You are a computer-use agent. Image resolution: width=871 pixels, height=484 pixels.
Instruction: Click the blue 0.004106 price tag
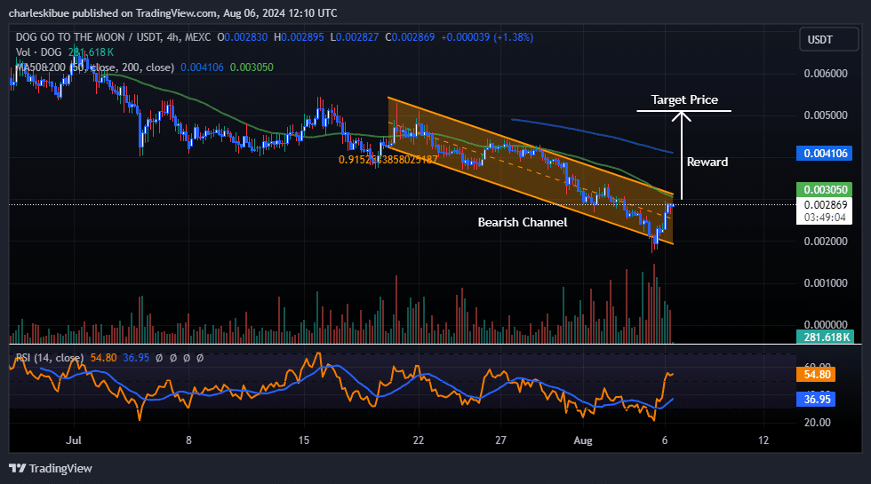click(826, 153)
